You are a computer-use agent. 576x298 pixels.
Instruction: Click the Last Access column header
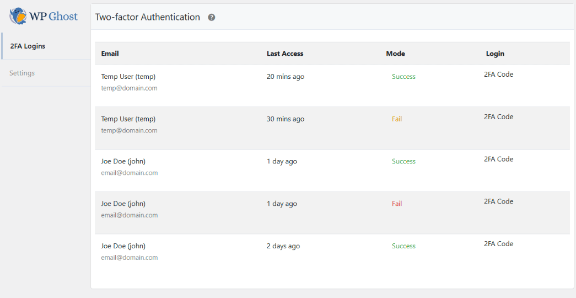point(285,54)
